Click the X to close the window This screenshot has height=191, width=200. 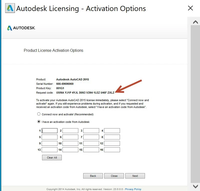(190, 8)
